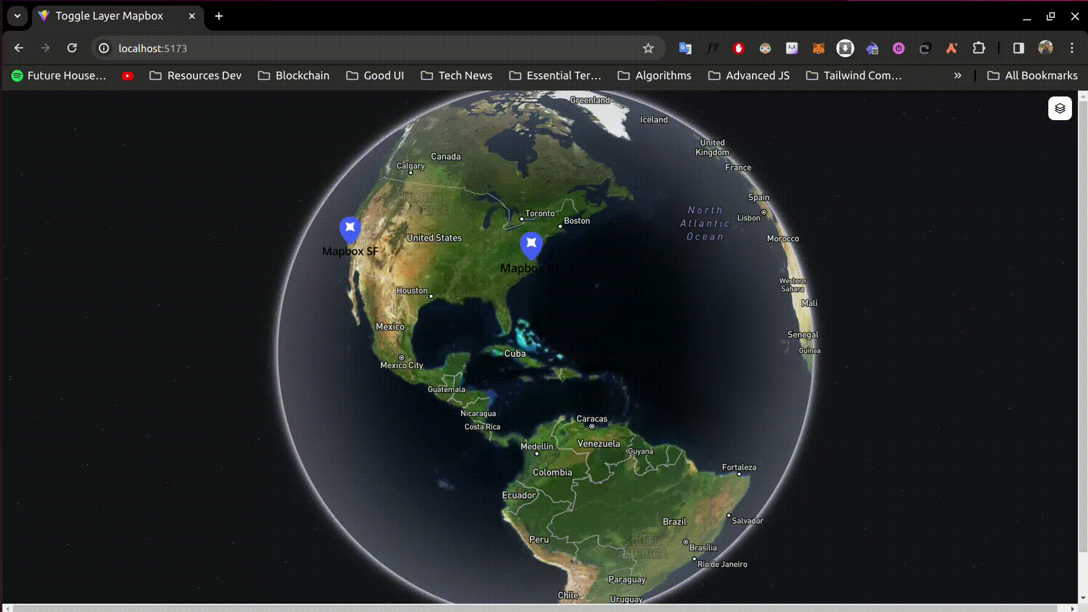Screen dimensions: 1088x612
Task: Open the Chrome profile avatar
Action: point(1045,48)
